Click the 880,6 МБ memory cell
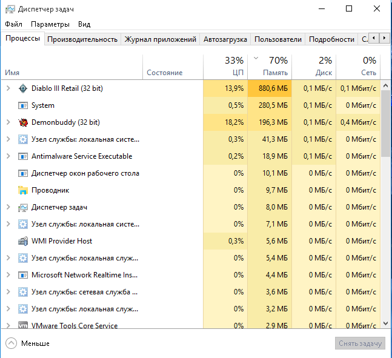The image size is (392, 358). coord(270,88)
